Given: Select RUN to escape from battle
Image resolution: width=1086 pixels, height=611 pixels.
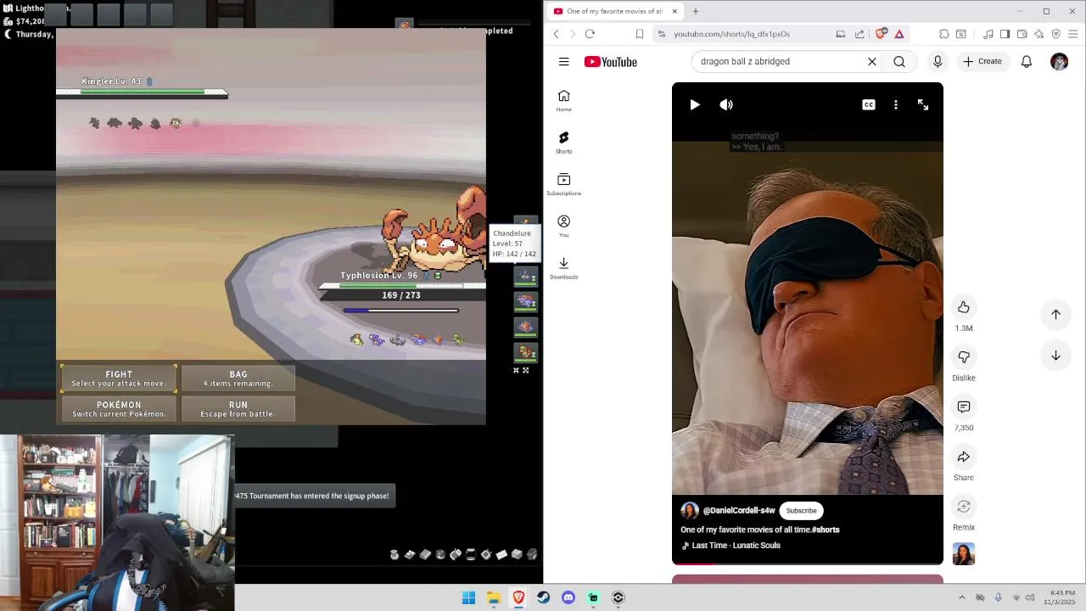Looking at the screenshot, I should coord(238,409).
